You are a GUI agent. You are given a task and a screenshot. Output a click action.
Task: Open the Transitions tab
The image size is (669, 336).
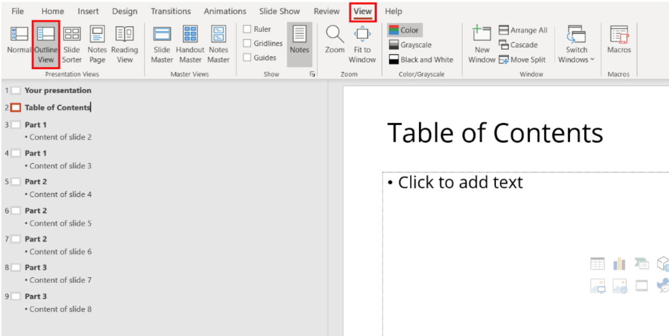(171, 11)
